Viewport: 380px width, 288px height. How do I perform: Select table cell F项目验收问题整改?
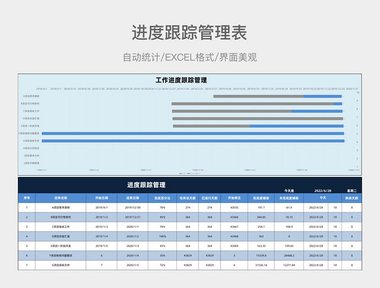click(61, 255)
